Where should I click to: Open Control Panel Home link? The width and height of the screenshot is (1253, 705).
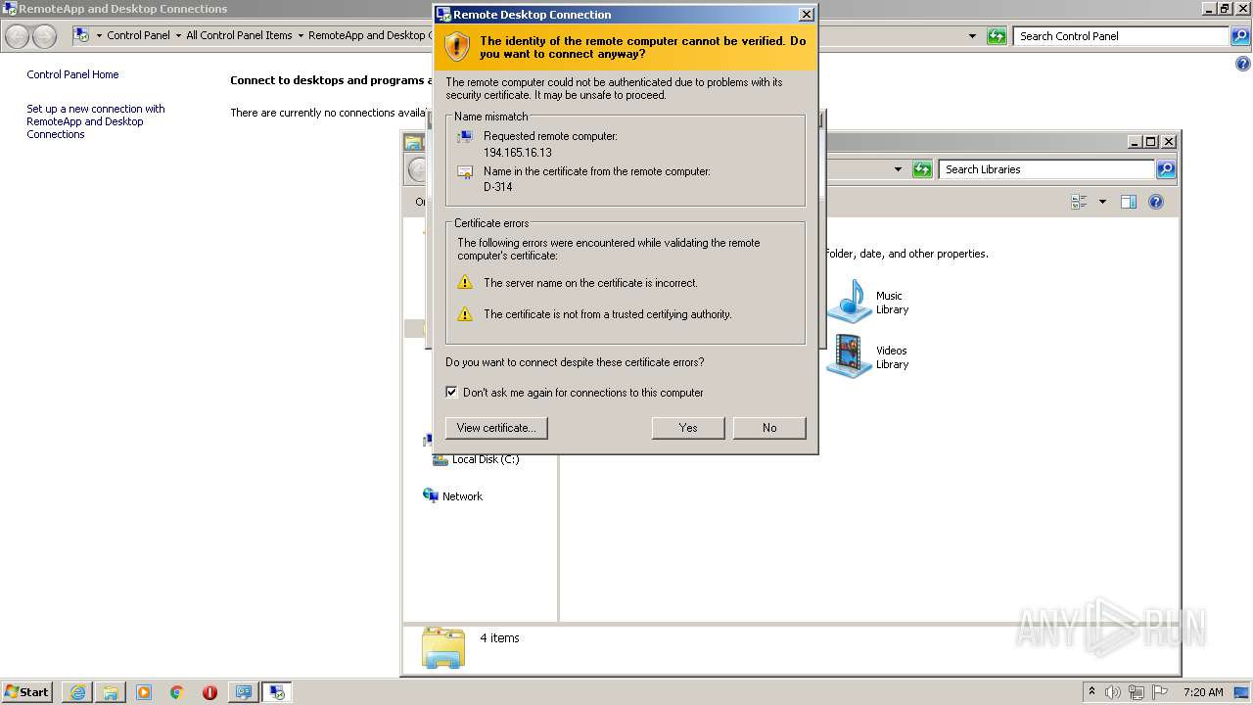pyautogui.click(x=72, y=74)
